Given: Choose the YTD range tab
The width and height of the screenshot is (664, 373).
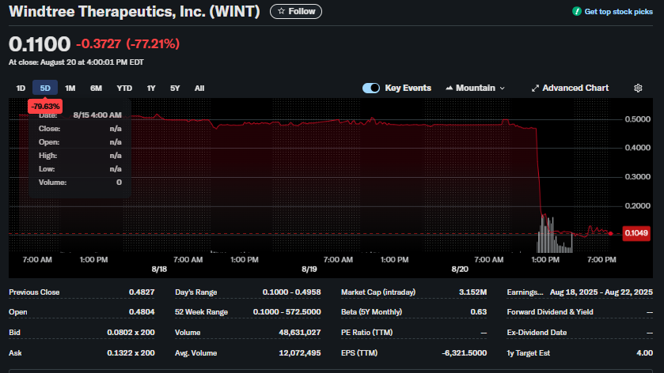Looking at the screenshot, I should [124, 88].
